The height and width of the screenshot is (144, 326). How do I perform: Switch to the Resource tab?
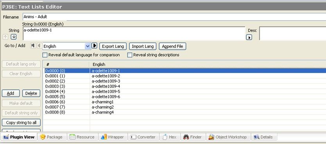(x=82, y=137)
